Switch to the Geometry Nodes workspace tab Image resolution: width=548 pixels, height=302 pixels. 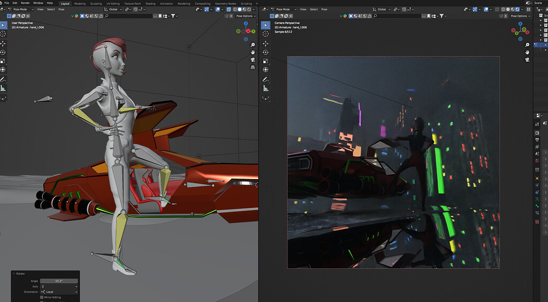coord(225,4)
